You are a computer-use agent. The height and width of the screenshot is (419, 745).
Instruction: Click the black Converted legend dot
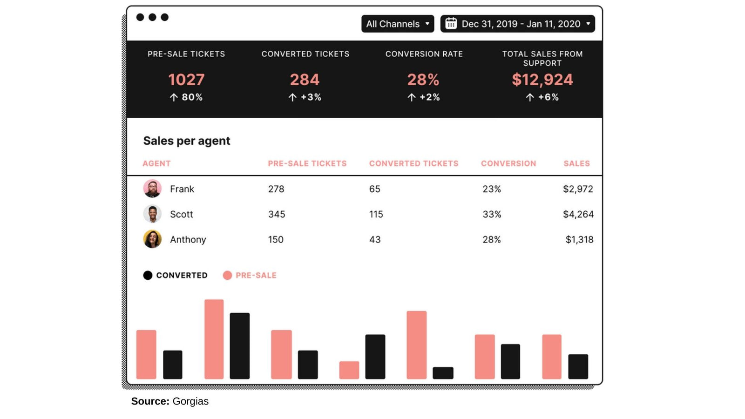coord(148,275)
